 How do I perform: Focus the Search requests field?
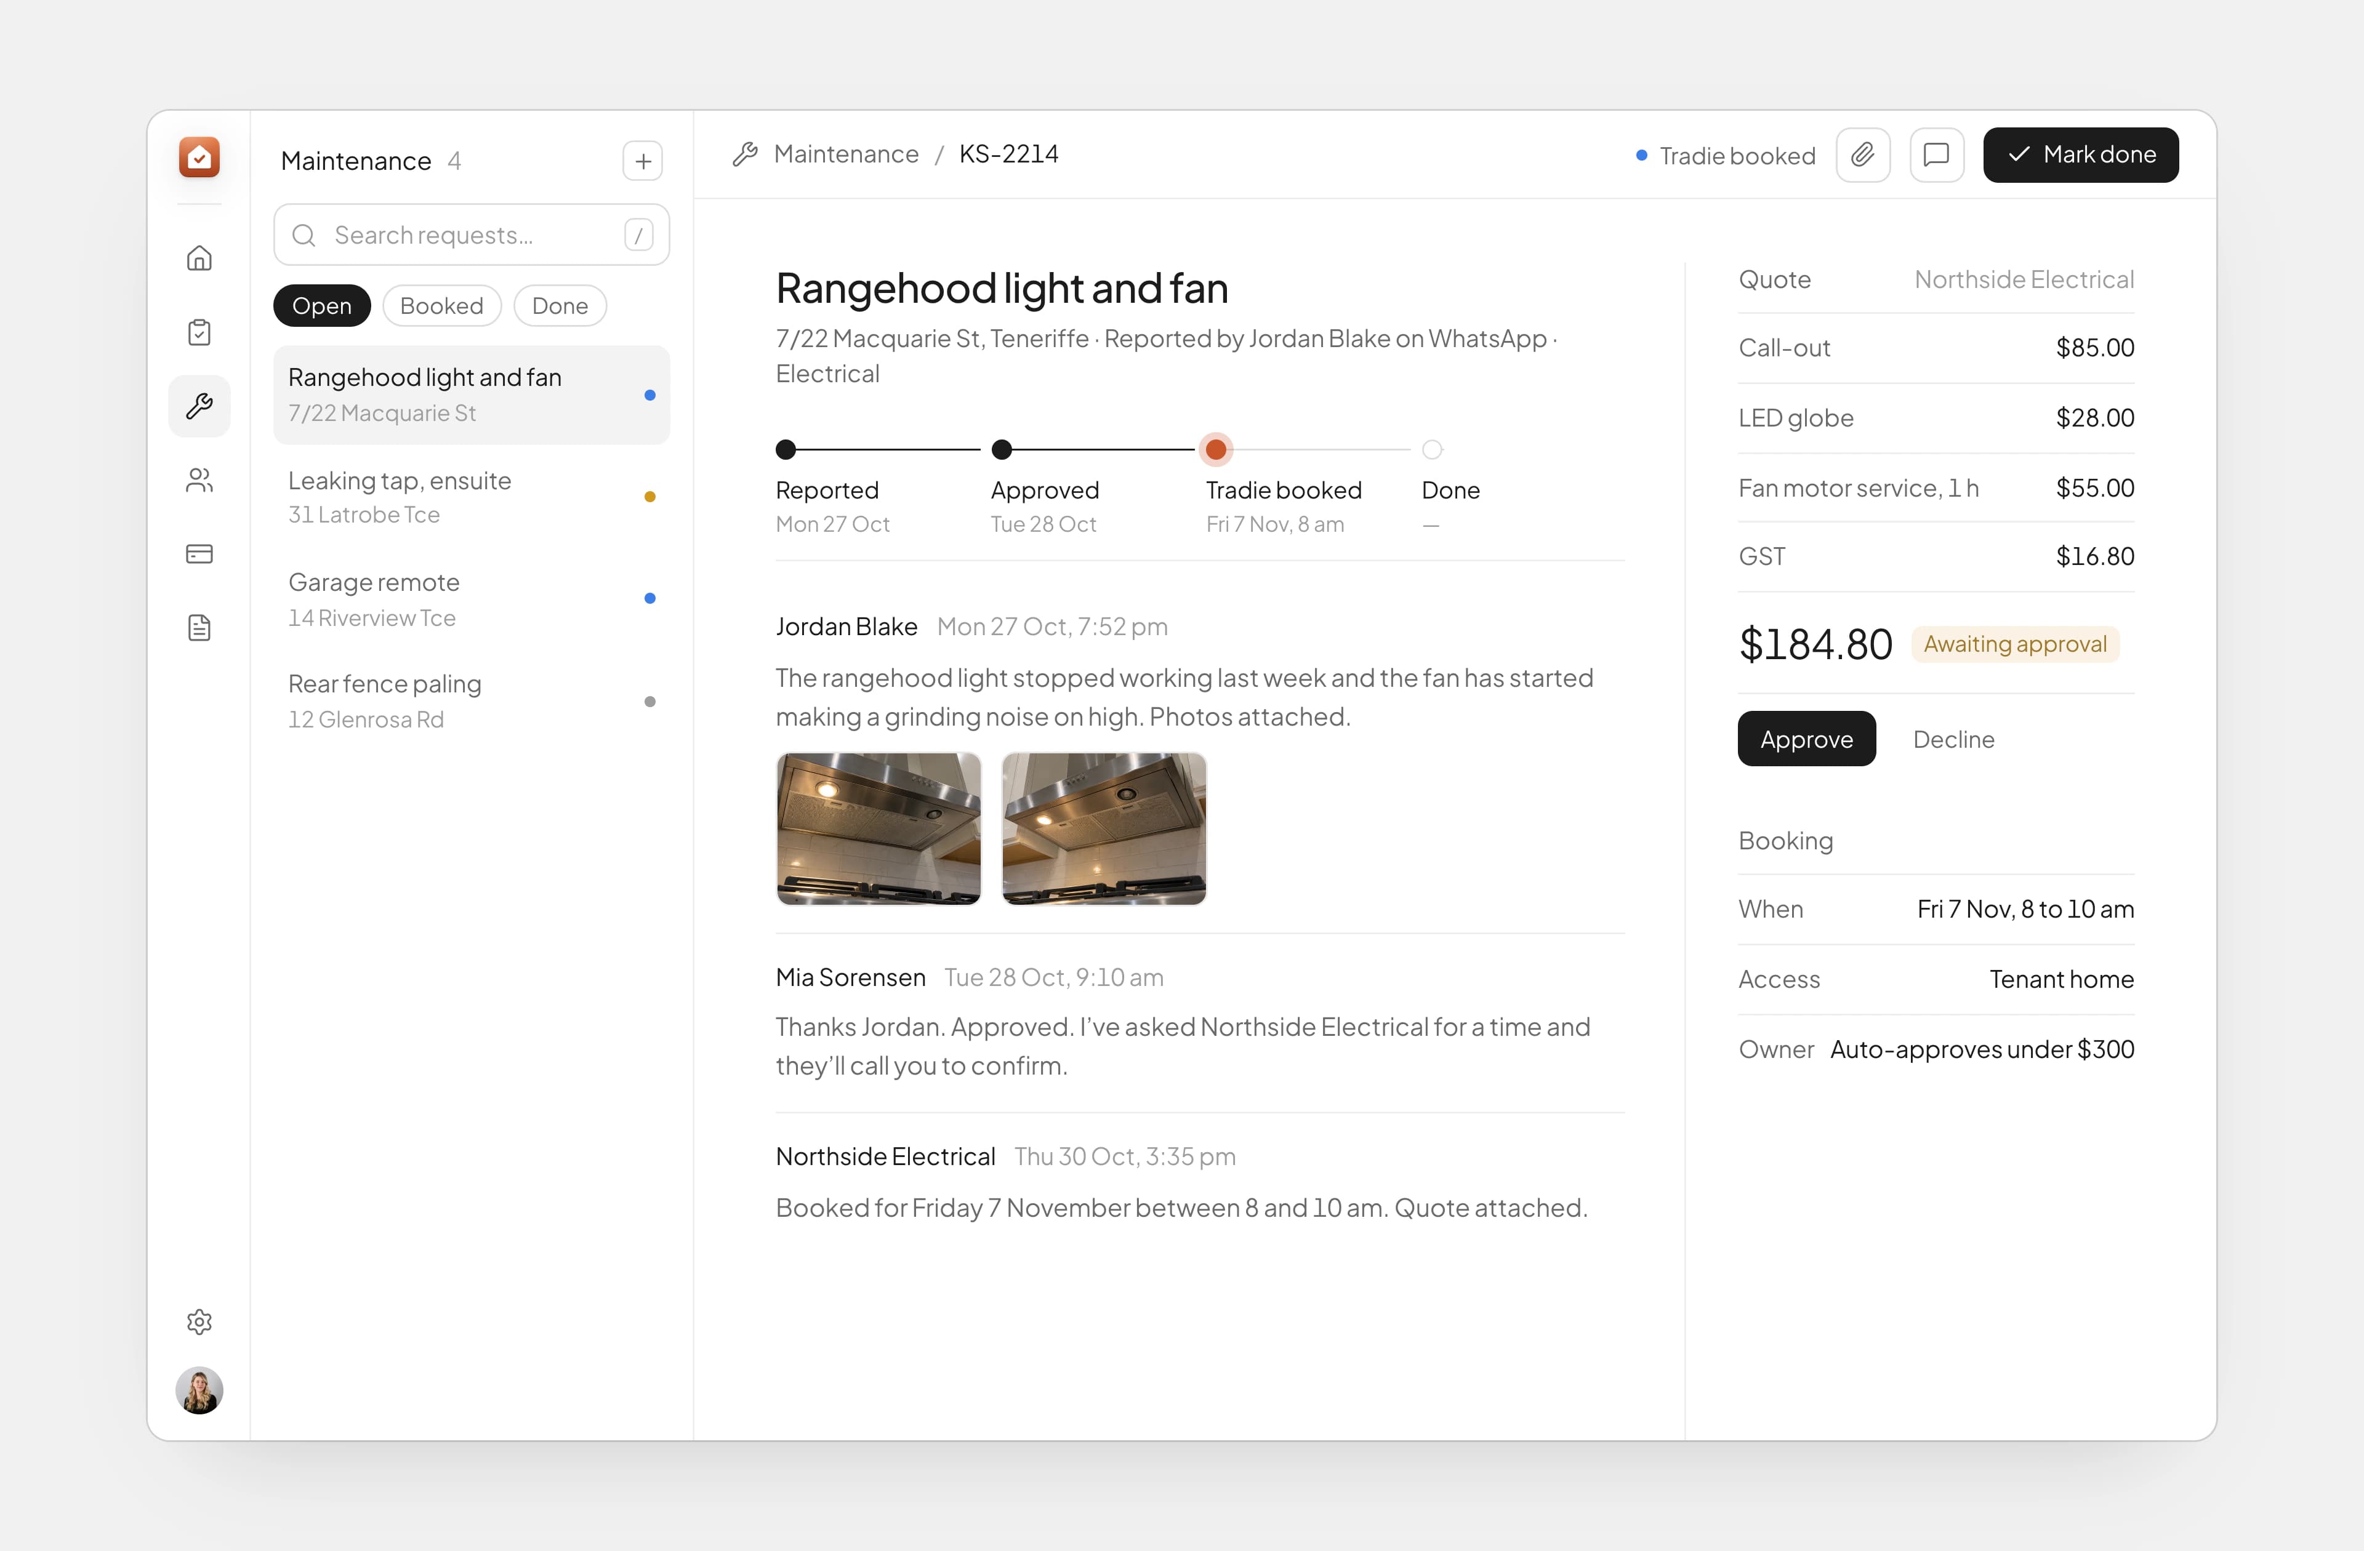click(x=472, y=235)
